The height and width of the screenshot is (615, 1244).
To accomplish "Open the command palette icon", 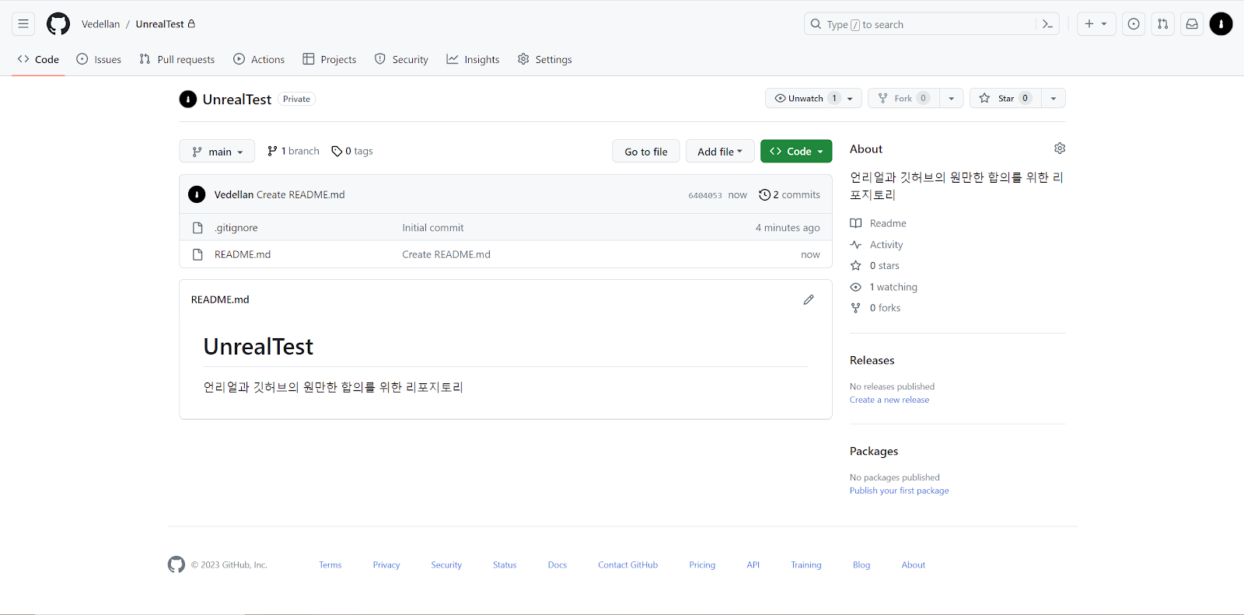I will click(1047, 24).
